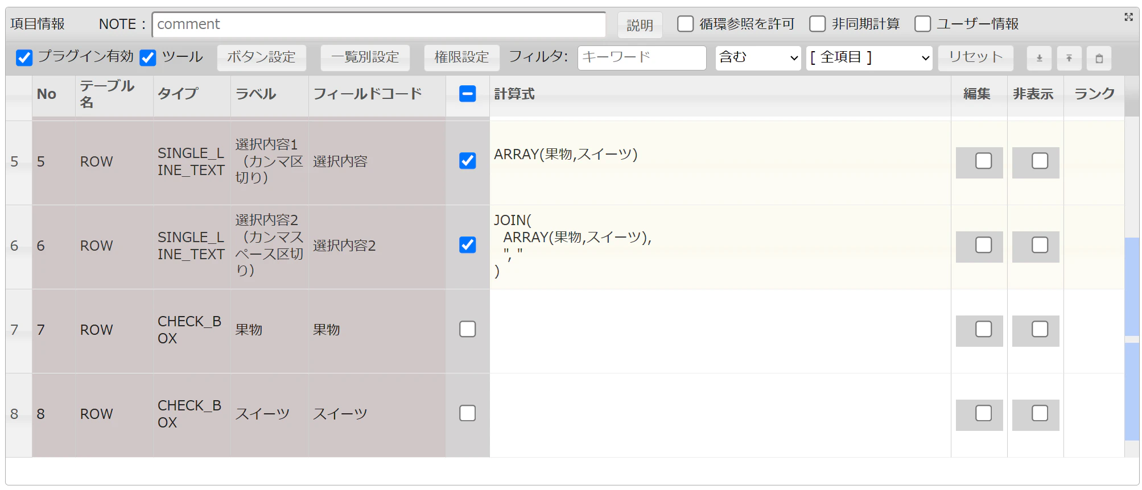
Task: Click the スイーツ field code cell
Action: point(377,415)
